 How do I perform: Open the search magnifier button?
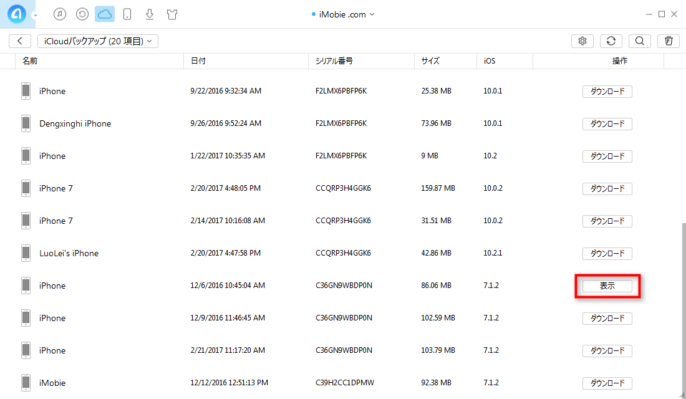click(640, 41)
